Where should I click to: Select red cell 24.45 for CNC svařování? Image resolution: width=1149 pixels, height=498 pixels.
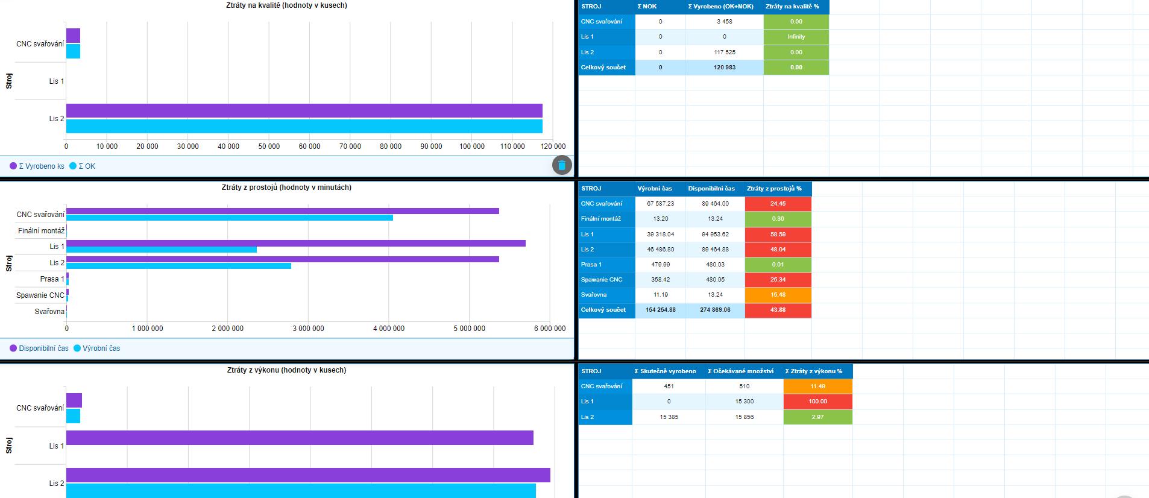coord(778,204)
